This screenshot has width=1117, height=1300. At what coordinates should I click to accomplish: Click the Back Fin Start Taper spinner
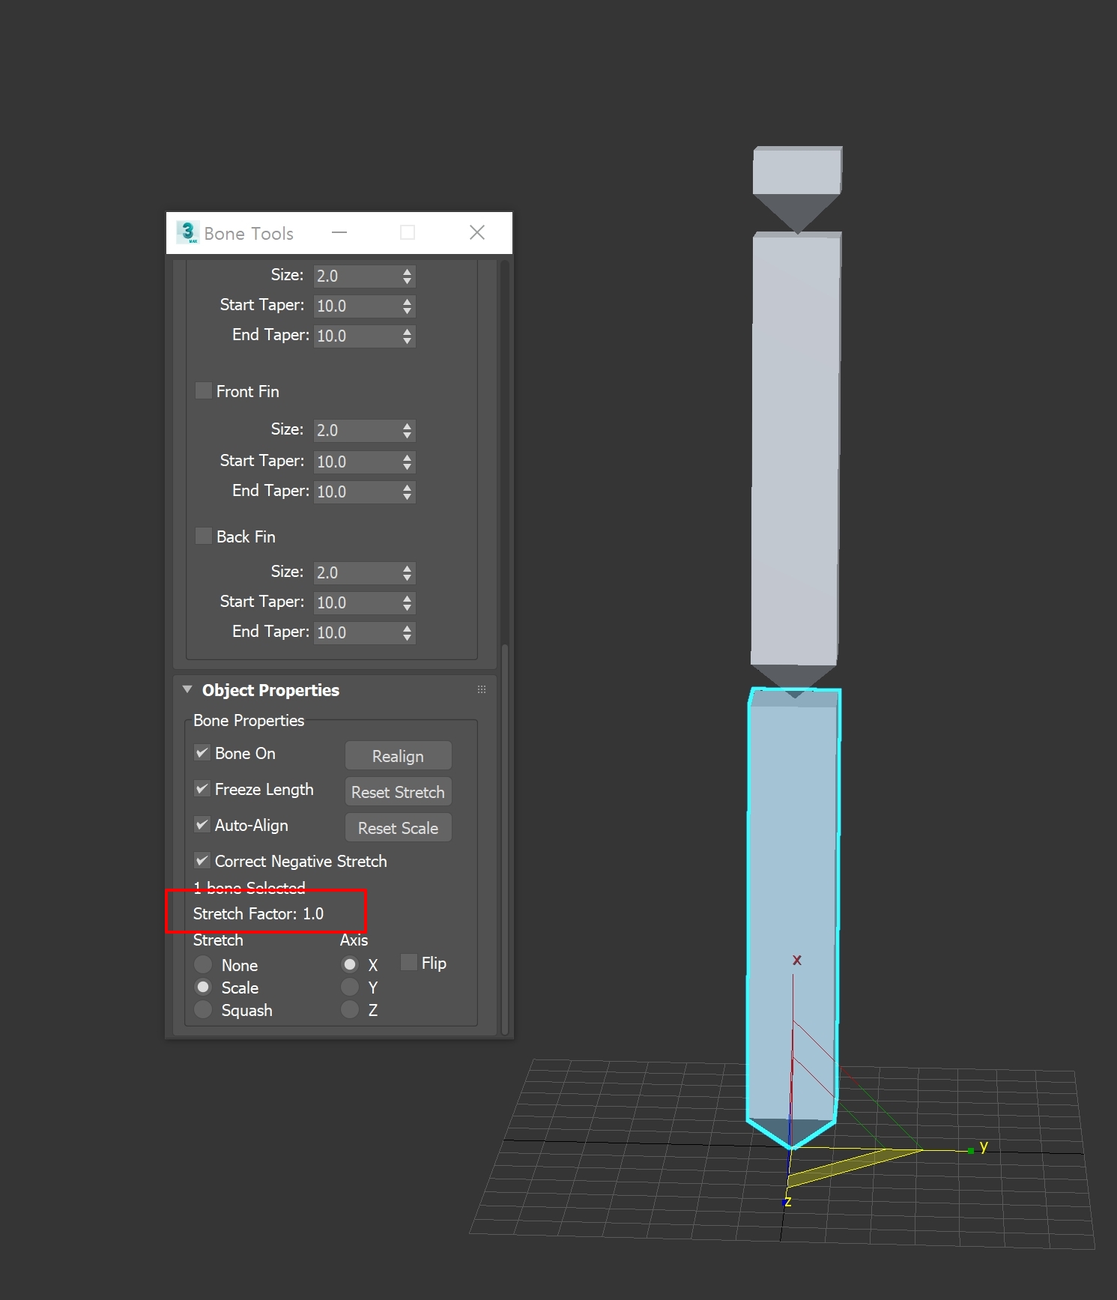[407, 602]
